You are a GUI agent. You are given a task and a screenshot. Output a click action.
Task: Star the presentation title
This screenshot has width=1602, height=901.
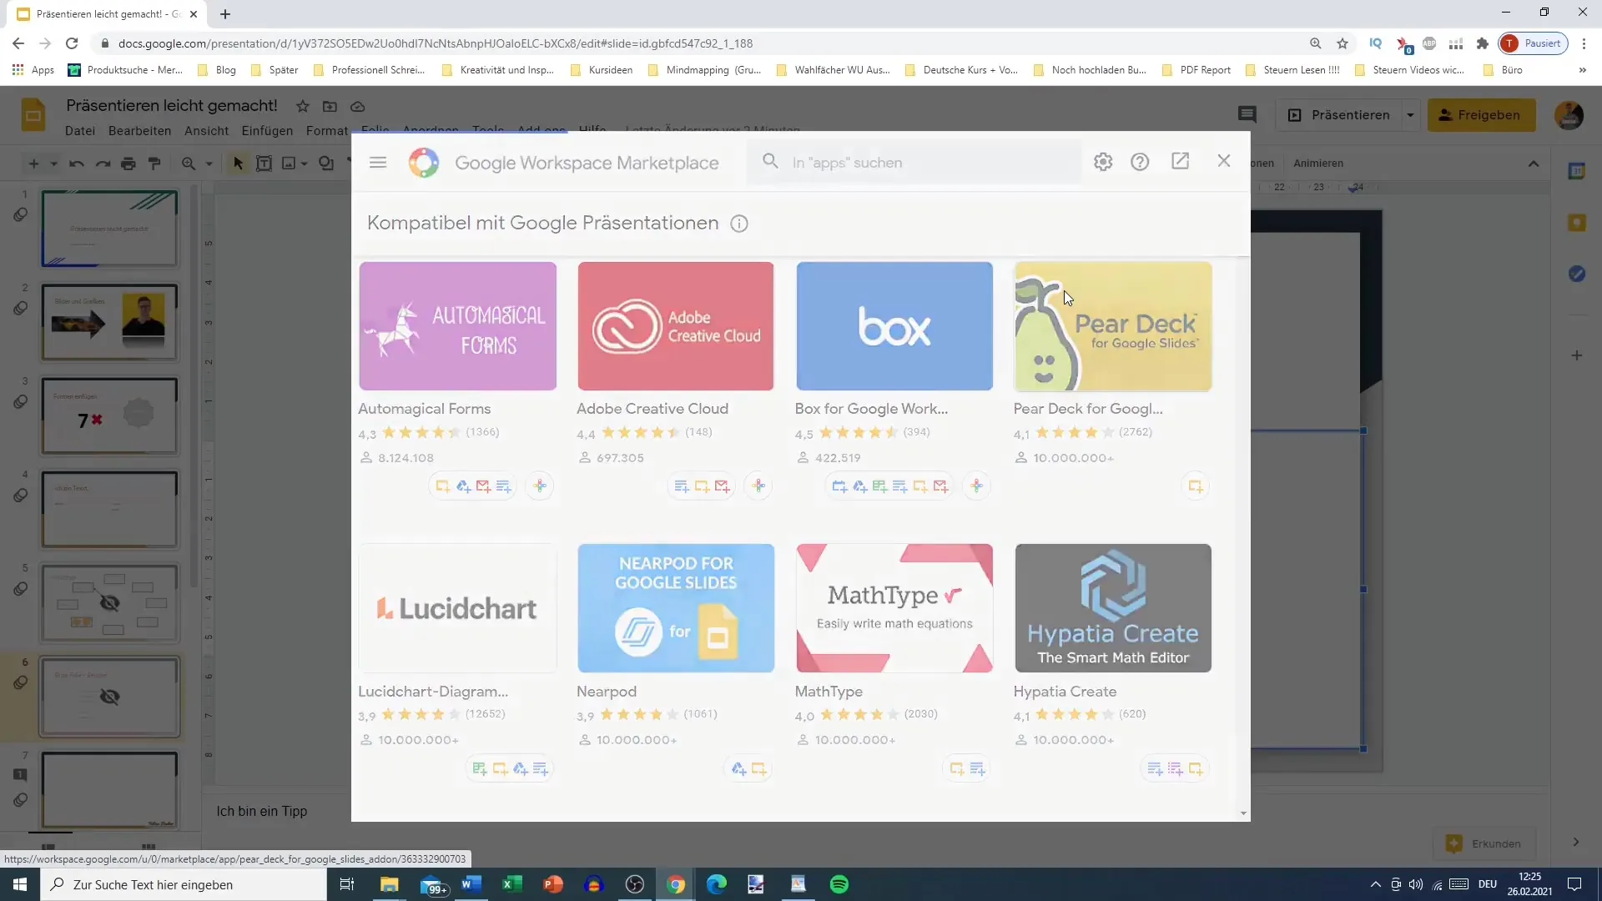pyautogui.click(x=303, y=106)
